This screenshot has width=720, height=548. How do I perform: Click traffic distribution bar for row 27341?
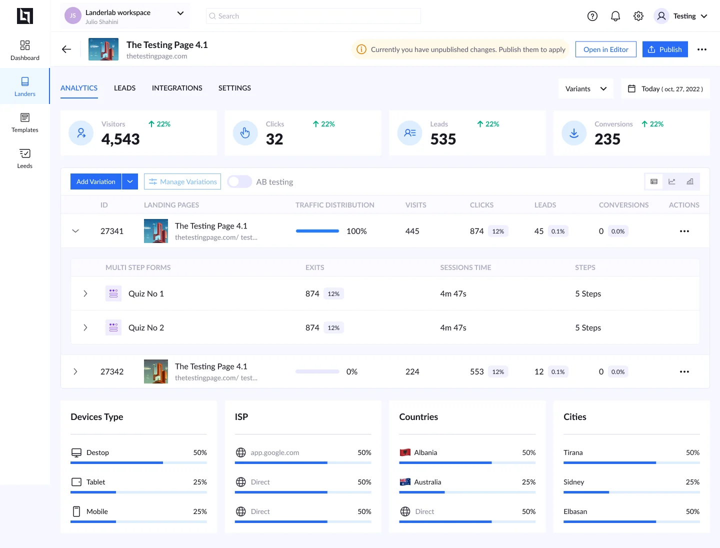[317, 231]
